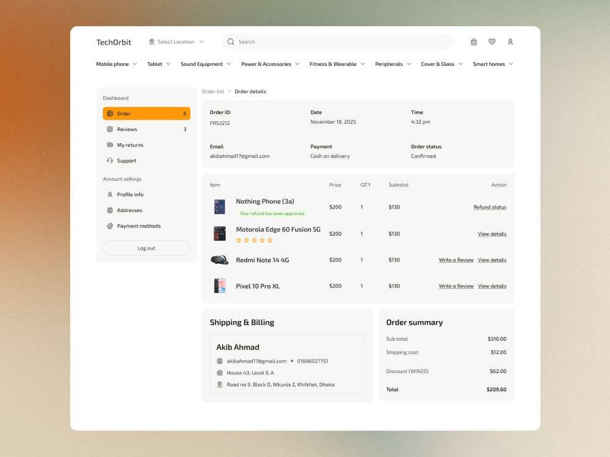Open Motorola Edge 60 Fusion thumbnail

click(x=220, y=233)
